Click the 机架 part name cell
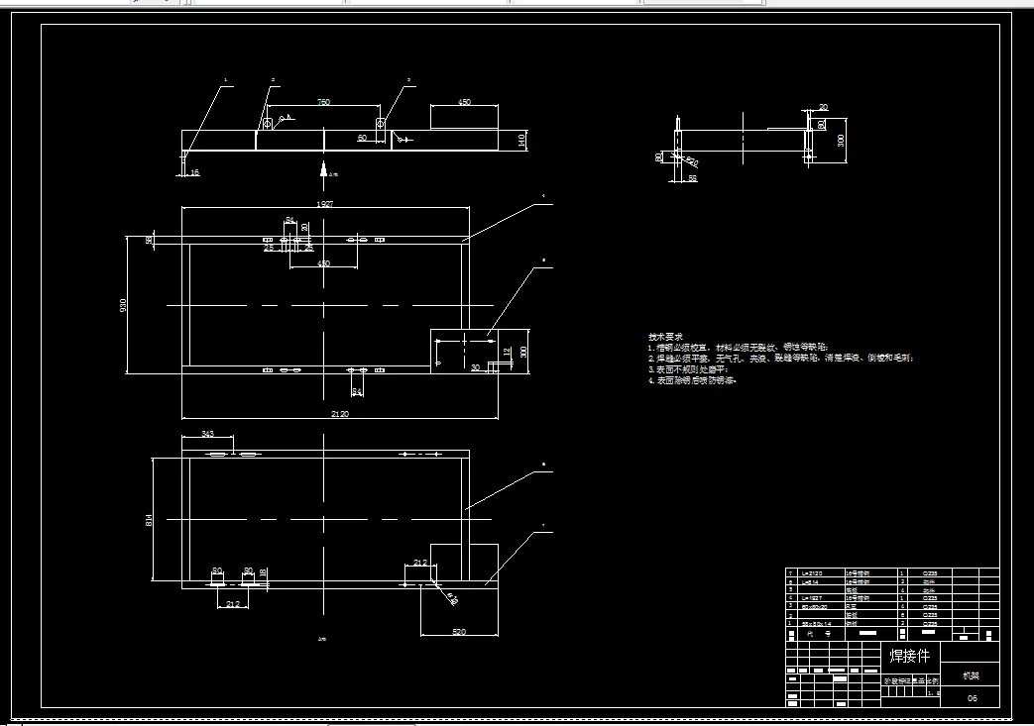The image size is (1034, 726). pyautogui.click(x=972, y=675)
